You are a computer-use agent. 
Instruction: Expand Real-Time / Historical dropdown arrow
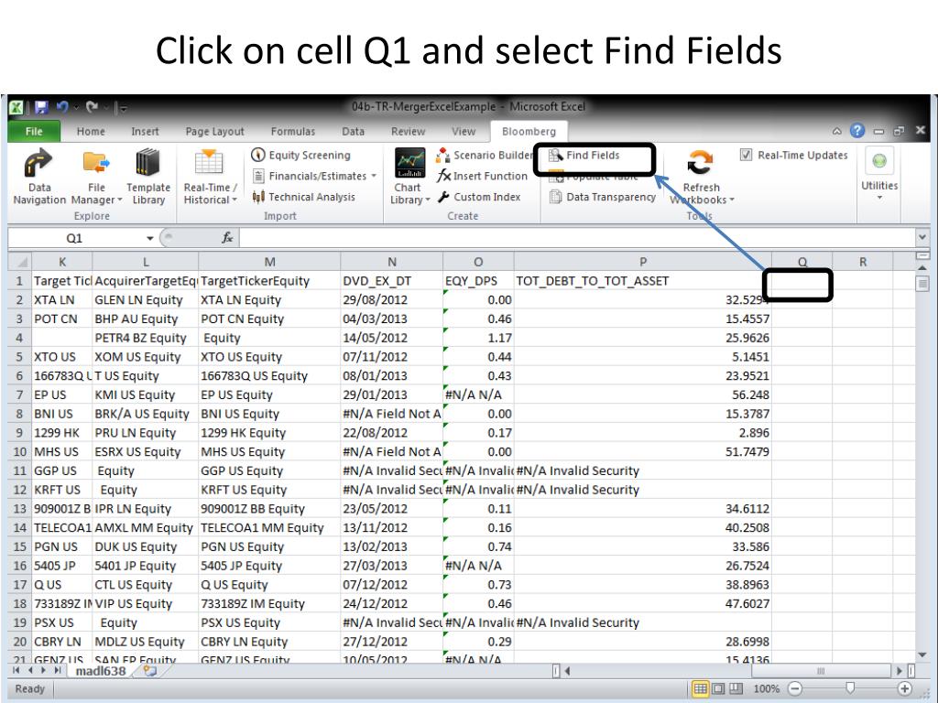pos(234,200)
